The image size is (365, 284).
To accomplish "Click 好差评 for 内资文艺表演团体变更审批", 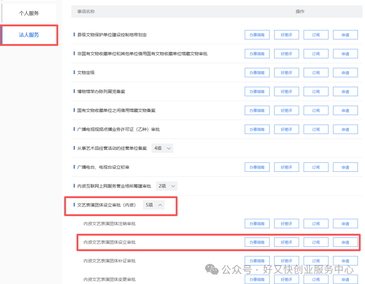I will [x=287, y=279].
